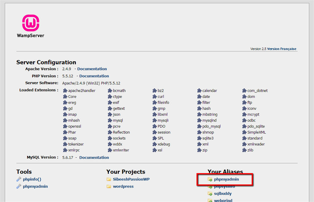Select the 'gettext' extension text
The height and width of the screenshot is (202, 314).
[119, 108]
